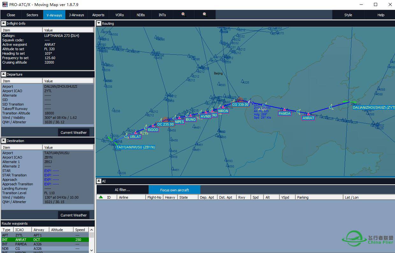395x253 pixels.
Task: Toggle the J-Airways map layer
Action: click(76, 15)
